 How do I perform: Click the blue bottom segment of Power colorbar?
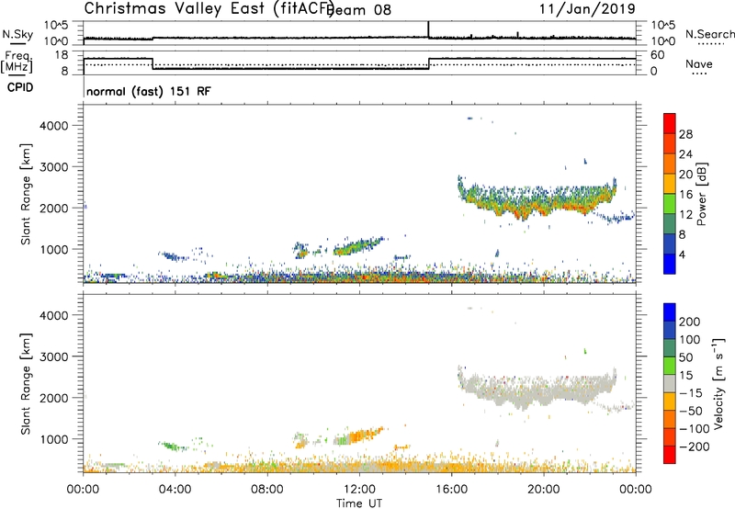coord(670,264)
